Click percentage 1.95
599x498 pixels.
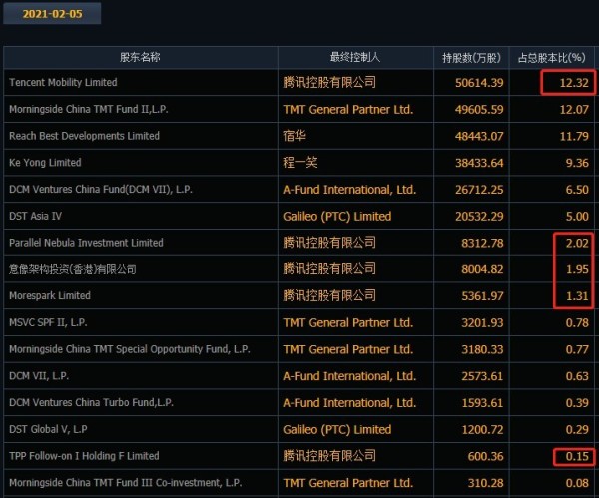click(x=577, y=269)
